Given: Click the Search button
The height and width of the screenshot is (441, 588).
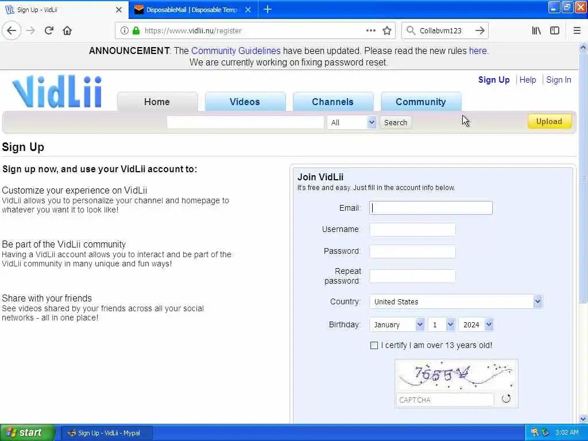Looking at the screenshot, I should (x=395, y=123).
